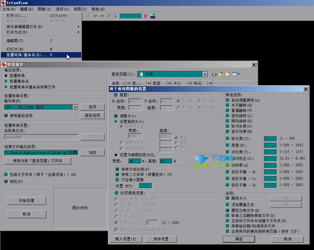The image size is (314, 250).
Task: Select 批量转换 radio option
Action: coord(6,76)
